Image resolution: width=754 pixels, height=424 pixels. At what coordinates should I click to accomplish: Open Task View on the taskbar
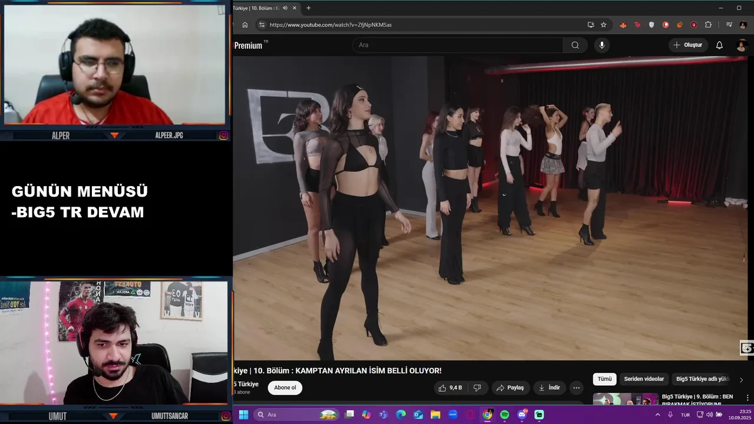pos(349,415)
